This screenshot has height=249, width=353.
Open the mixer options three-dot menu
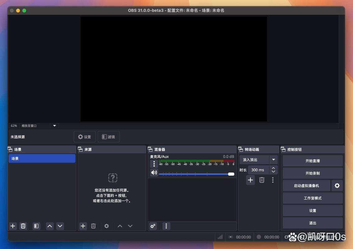pyautogui.click(x=166, y=226)
